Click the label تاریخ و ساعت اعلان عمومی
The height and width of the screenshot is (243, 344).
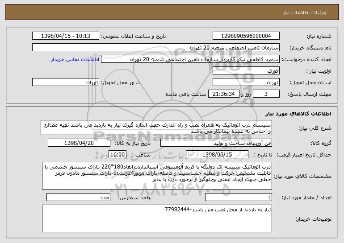coord(134,36)
